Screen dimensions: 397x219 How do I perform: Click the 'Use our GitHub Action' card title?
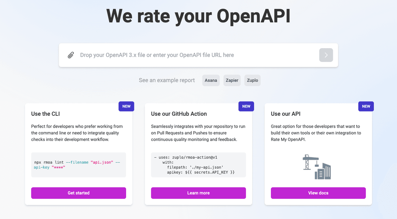pyautogui.click(x=179, y=113)
